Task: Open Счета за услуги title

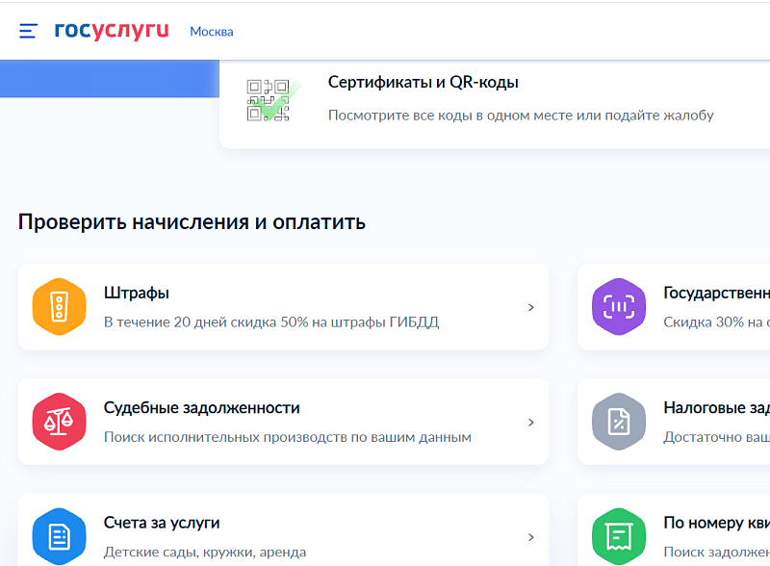Action: pos(162,523)
